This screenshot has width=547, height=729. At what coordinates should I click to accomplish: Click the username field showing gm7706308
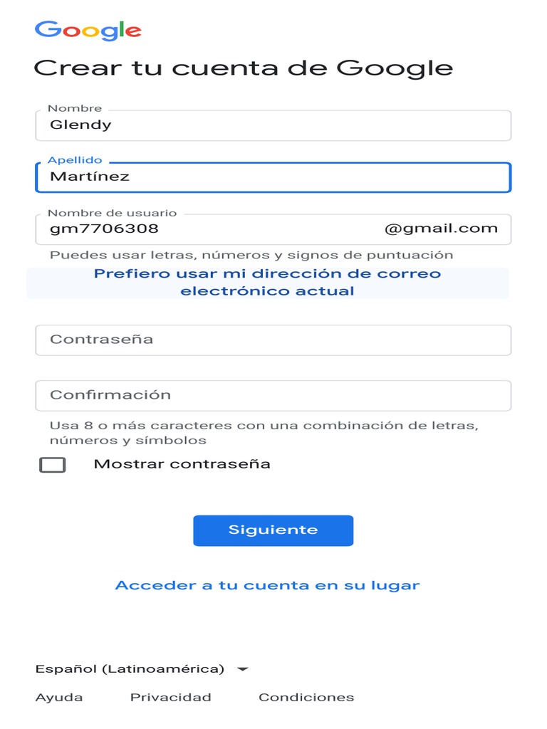[207, 229]
